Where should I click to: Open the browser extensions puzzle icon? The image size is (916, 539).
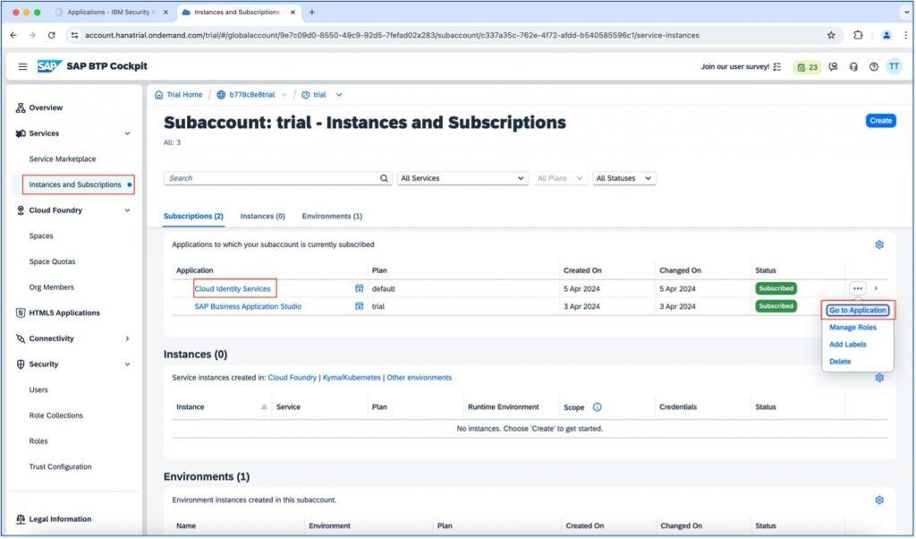[858, 35]
